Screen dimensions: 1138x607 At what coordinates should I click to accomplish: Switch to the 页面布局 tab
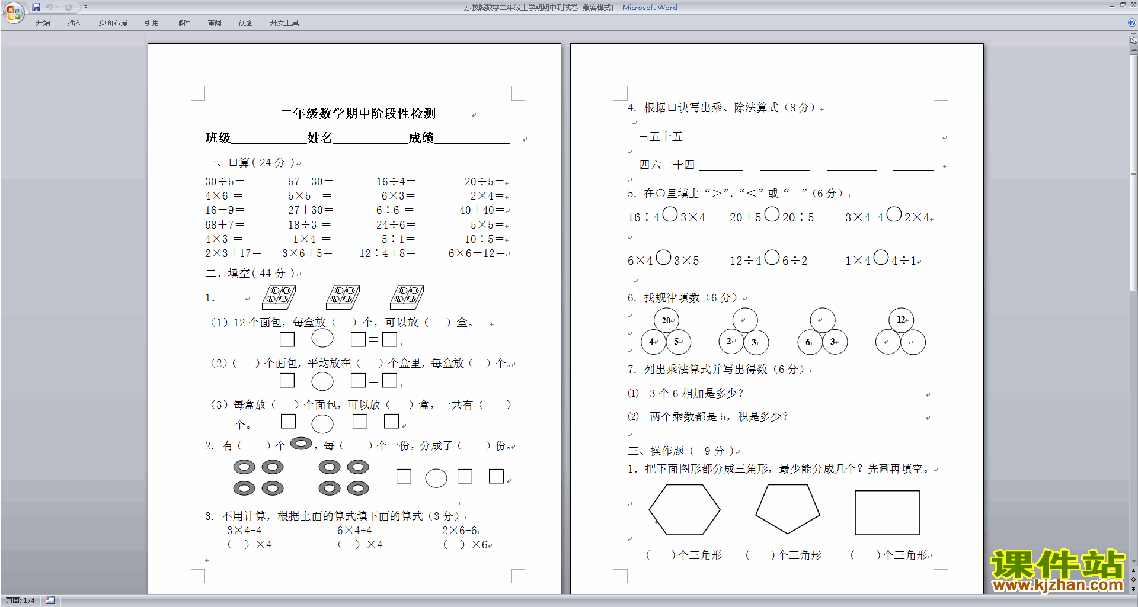click(113, 23)
